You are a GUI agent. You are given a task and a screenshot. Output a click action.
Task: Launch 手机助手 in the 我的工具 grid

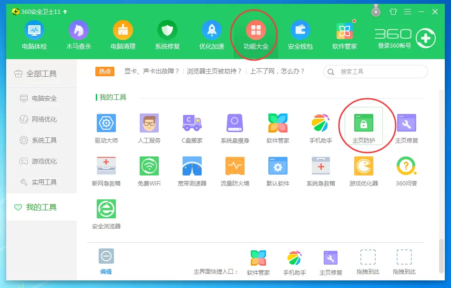pos(321,128)
